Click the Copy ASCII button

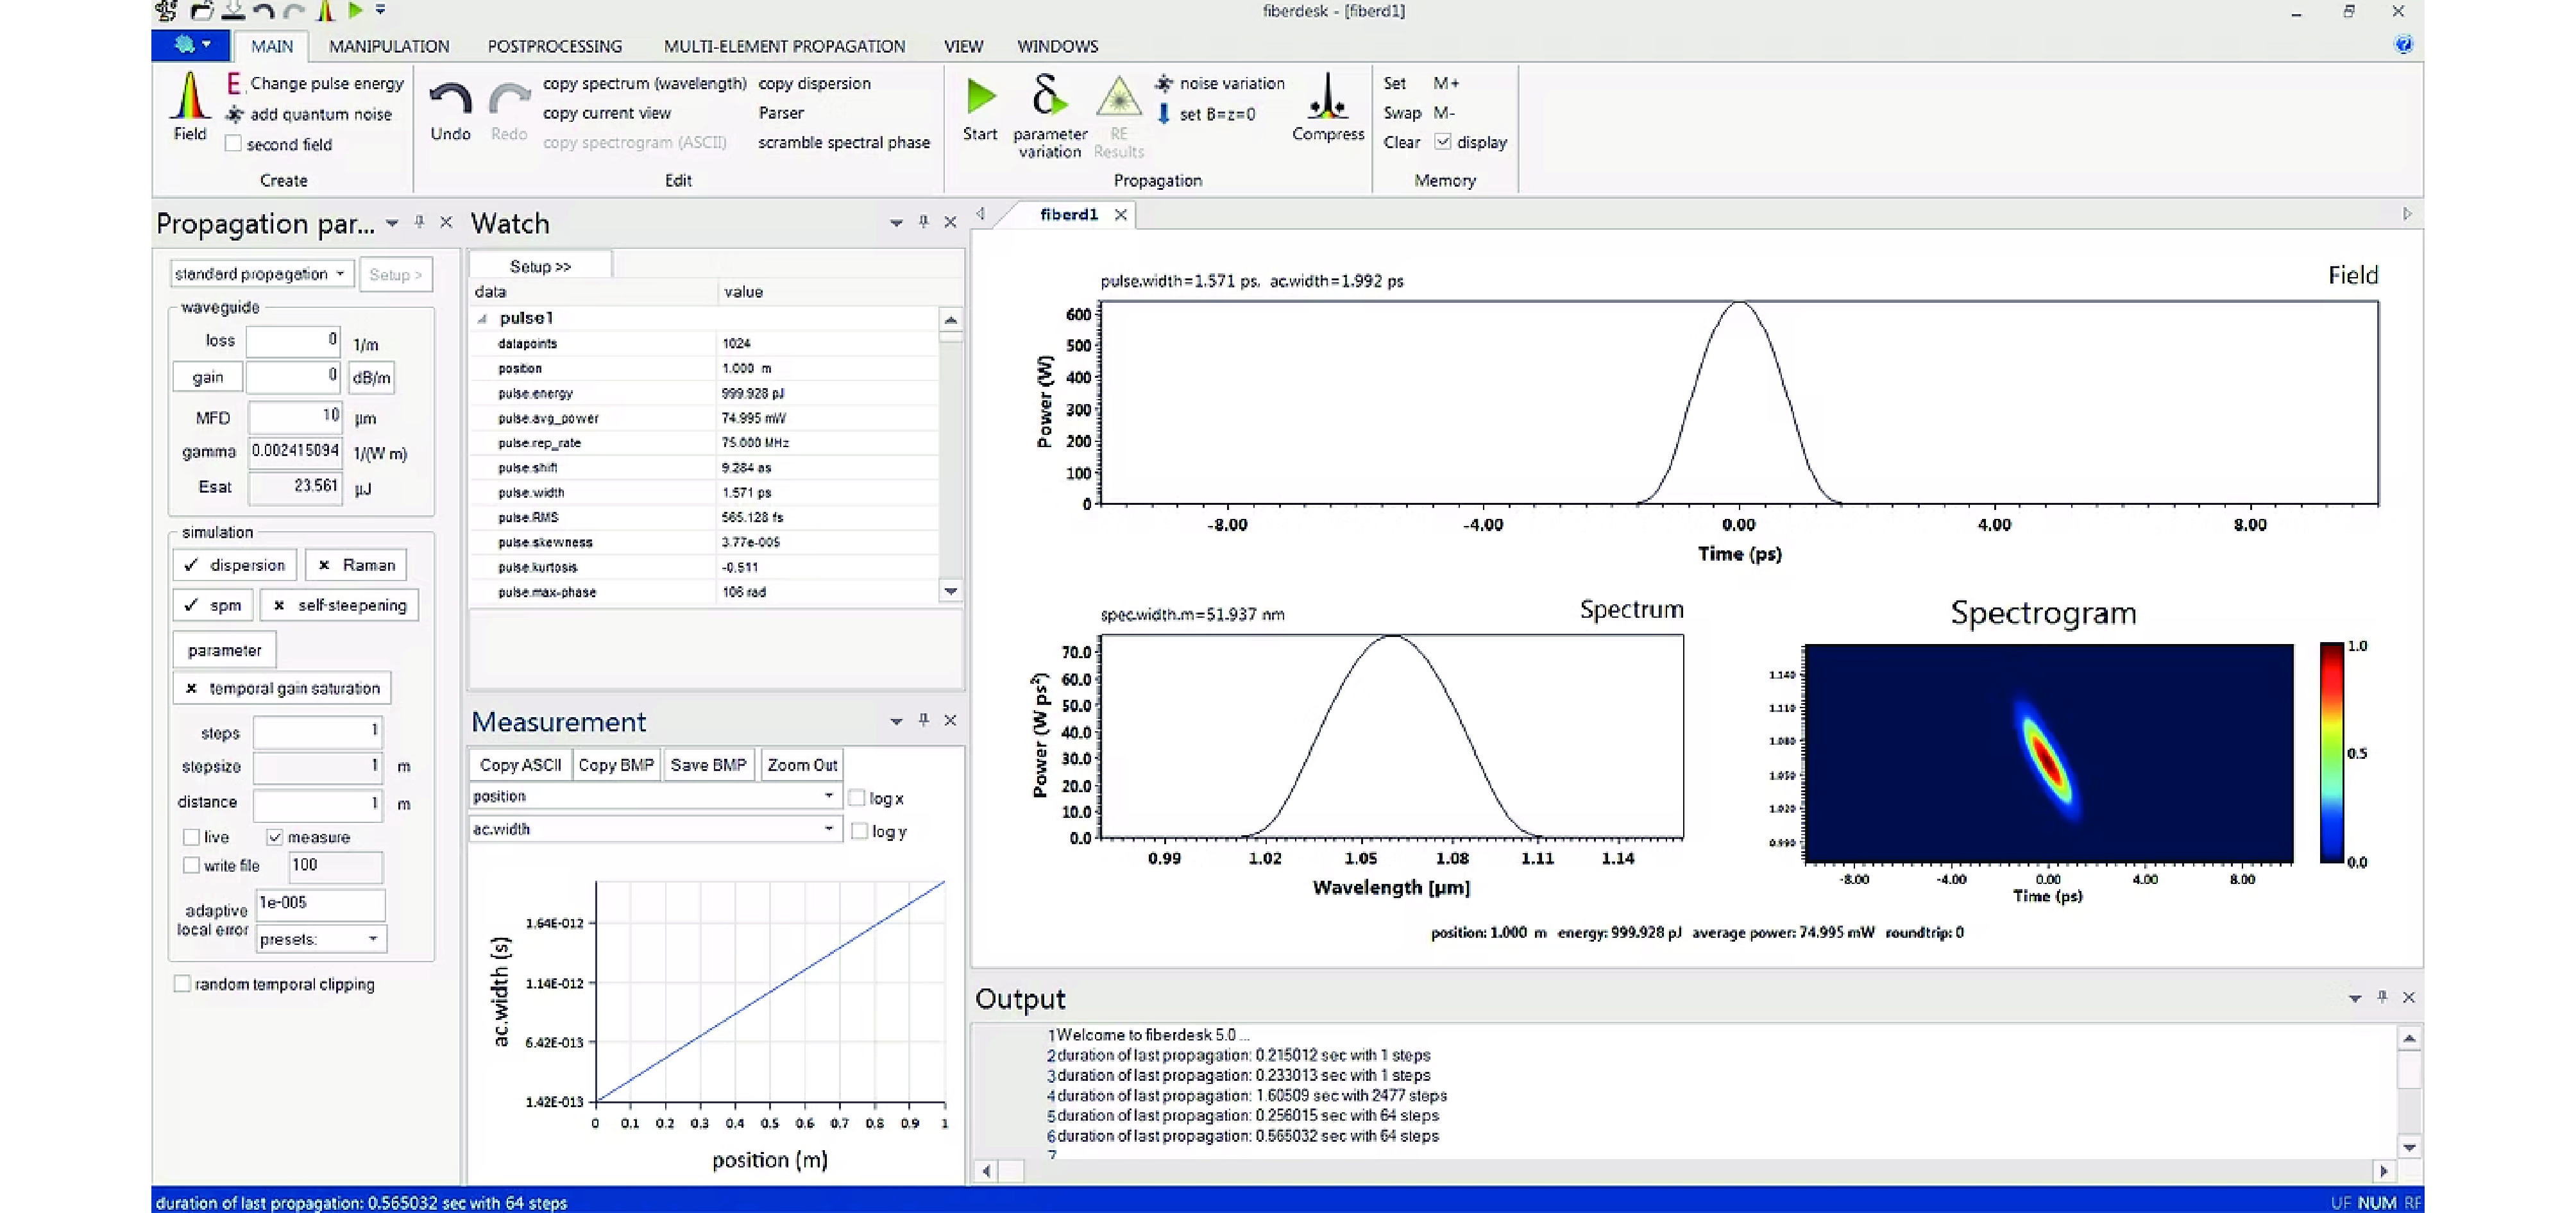[520, 765]
